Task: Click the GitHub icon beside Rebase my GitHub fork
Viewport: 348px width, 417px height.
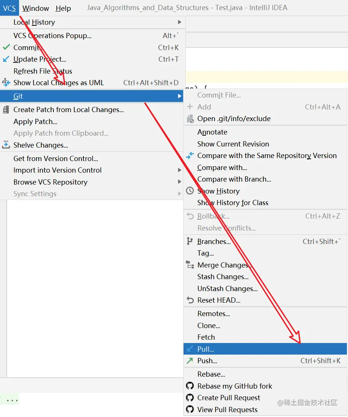Action: click(x=190, y=386)
